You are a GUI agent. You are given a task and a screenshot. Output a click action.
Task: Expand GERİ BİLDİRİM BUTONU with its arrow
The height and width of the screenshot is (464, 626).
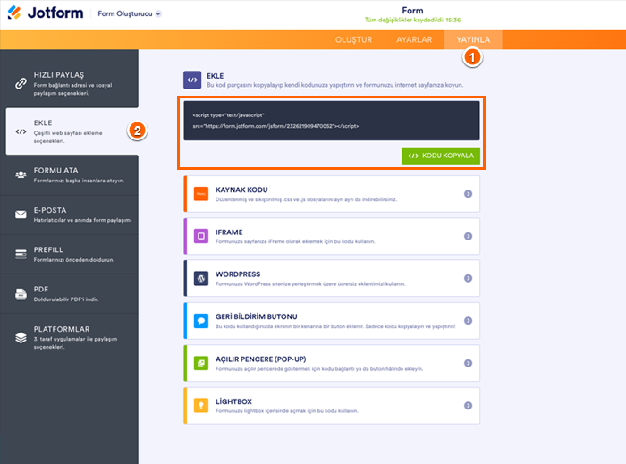pos(469,321)
